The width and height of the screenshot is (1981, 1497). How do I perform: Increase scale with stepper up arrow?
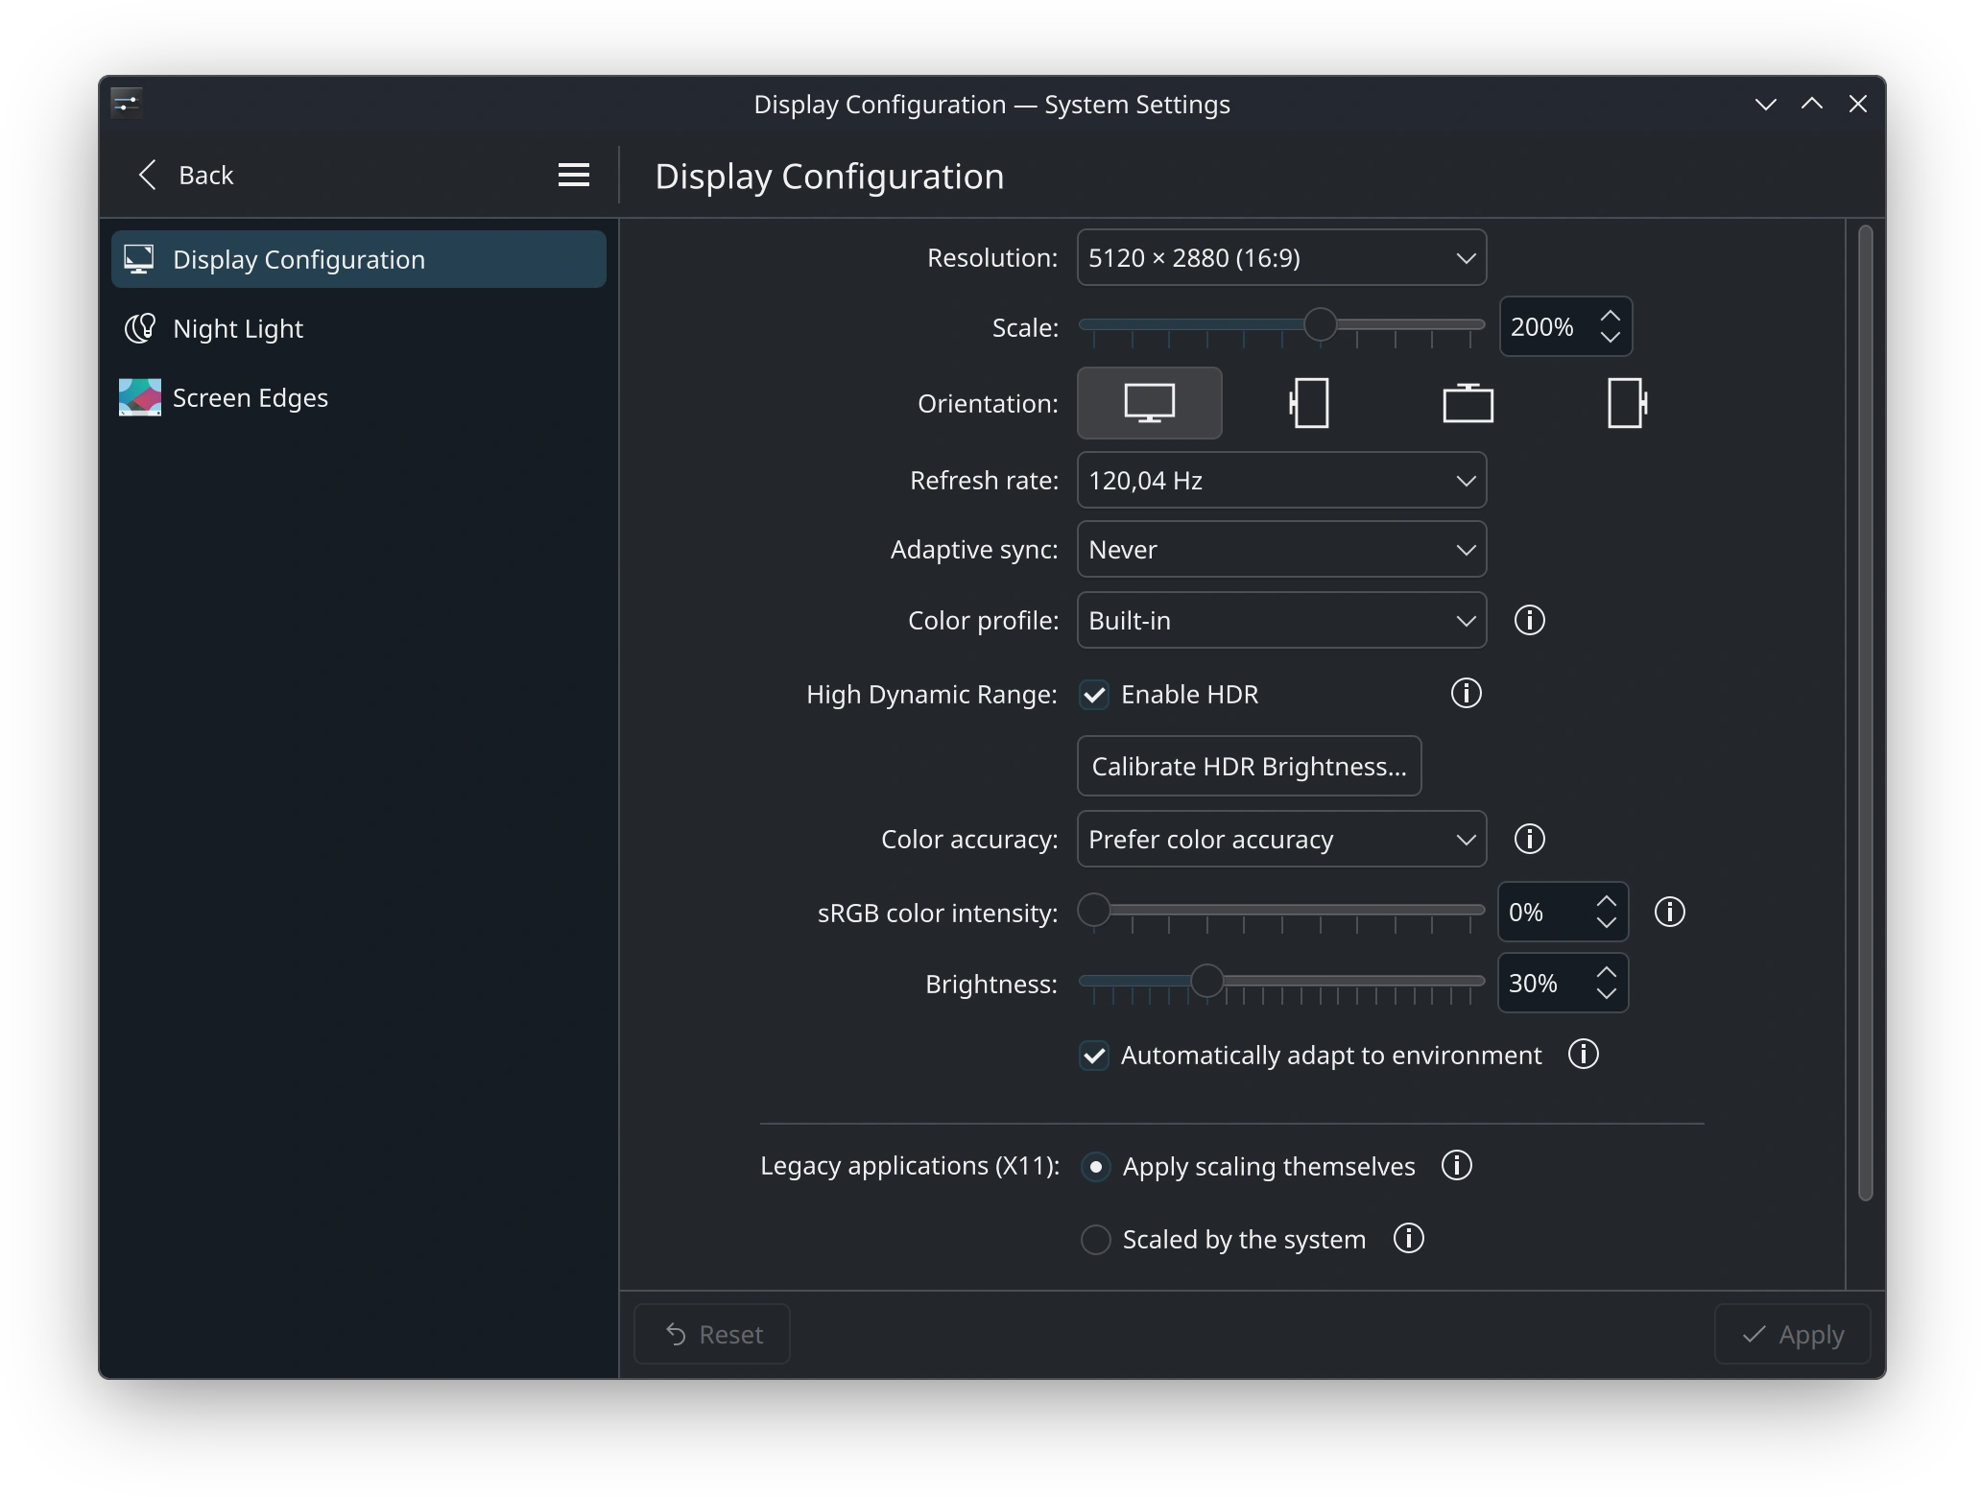point(1610,316)
